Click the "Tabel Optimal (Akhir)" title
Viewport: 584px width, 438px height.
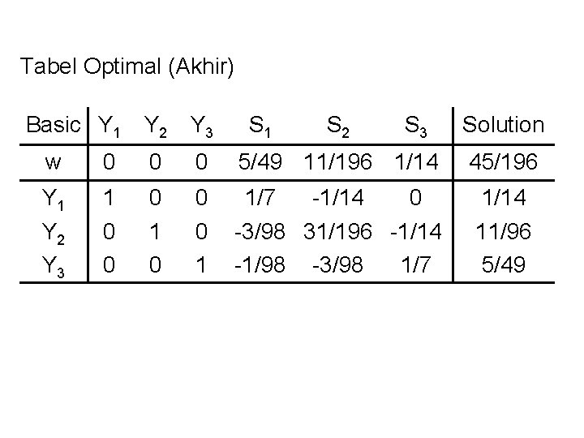tap(127, 67)
